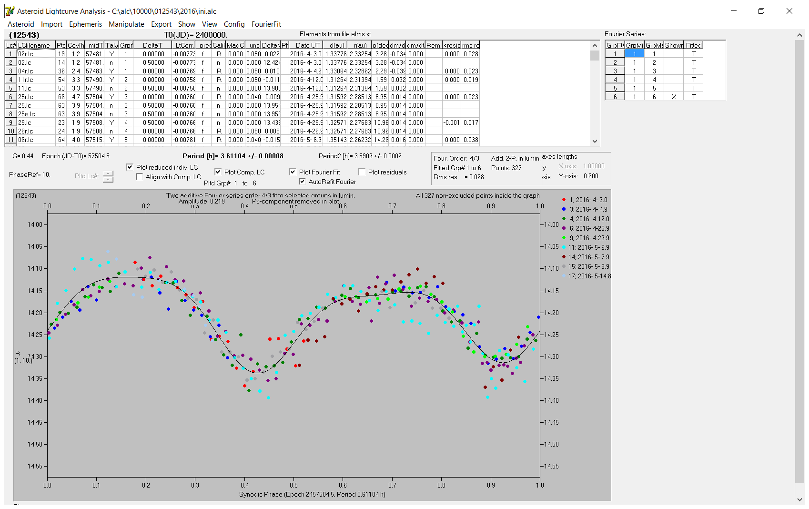Click the Pltd Lc# stepper down arrow
Screen dimensions: 809x509
click(x=108, y=179)
